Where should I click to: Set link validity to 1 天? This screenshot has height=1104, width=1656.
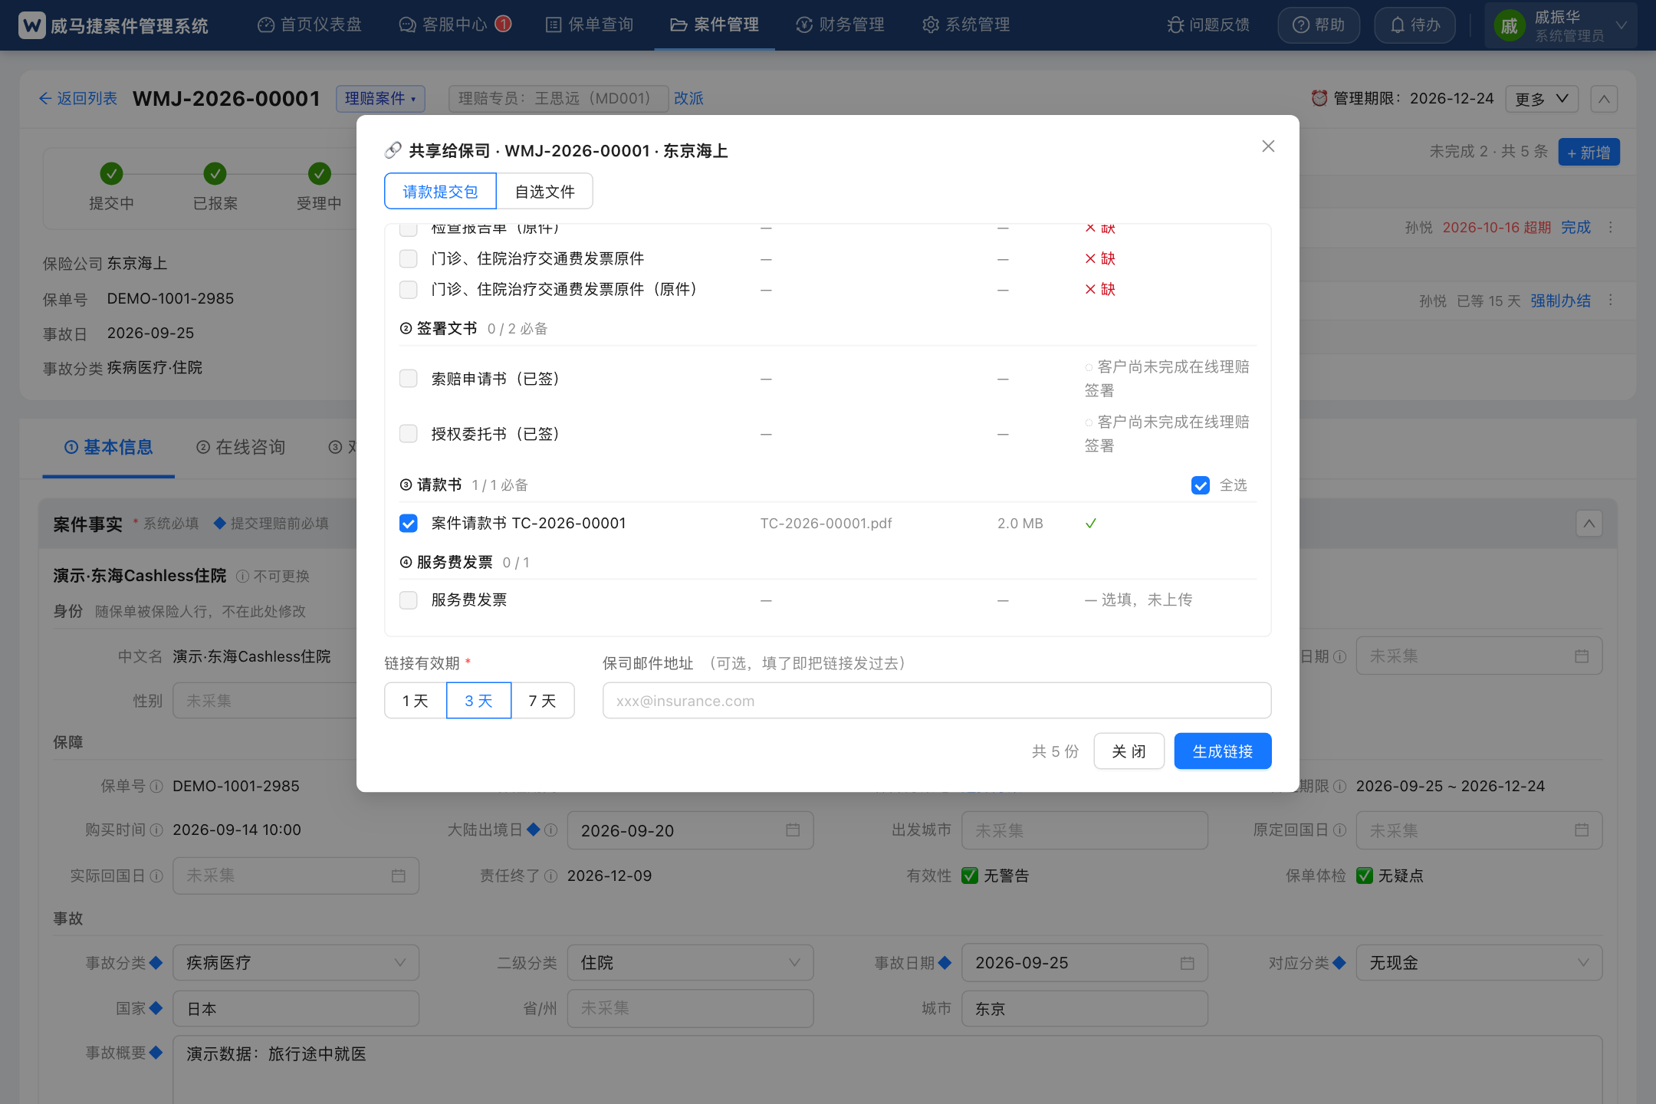tap(416, 701)
